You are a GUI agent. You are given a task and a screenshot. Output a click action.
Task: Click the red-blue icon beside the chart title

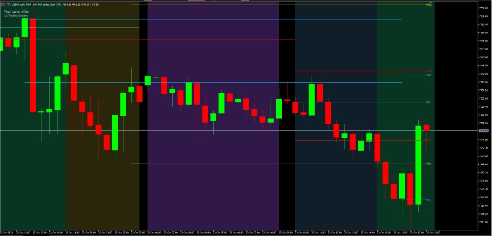point(3,5)
